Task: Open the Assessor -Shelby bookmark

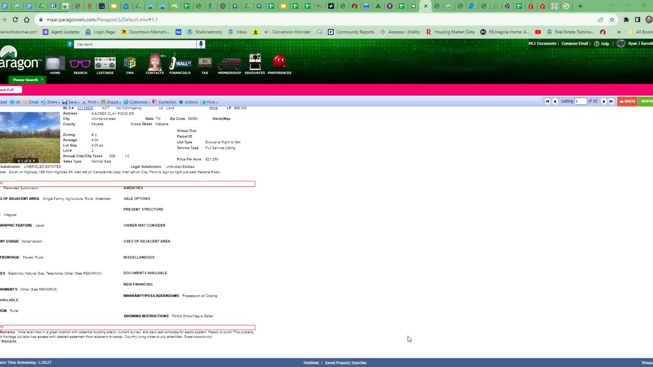Action: point(400,32)
